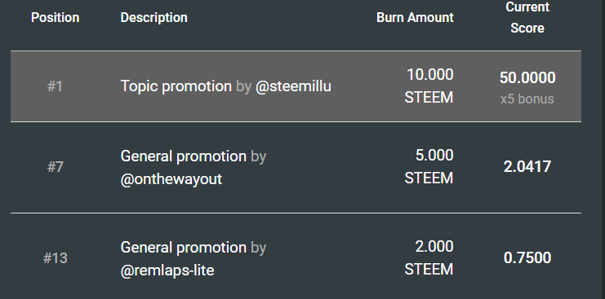Visit the @remlaps-lite profile link
Viewport: 605px width, 299px height.
(167, 270)
